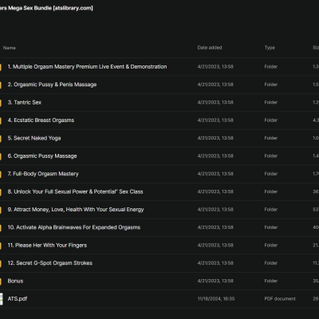The height and width of the screenshot is (319, 319).
Task: Open the Tantric Sex folder icon
Action: pos(1,103)
